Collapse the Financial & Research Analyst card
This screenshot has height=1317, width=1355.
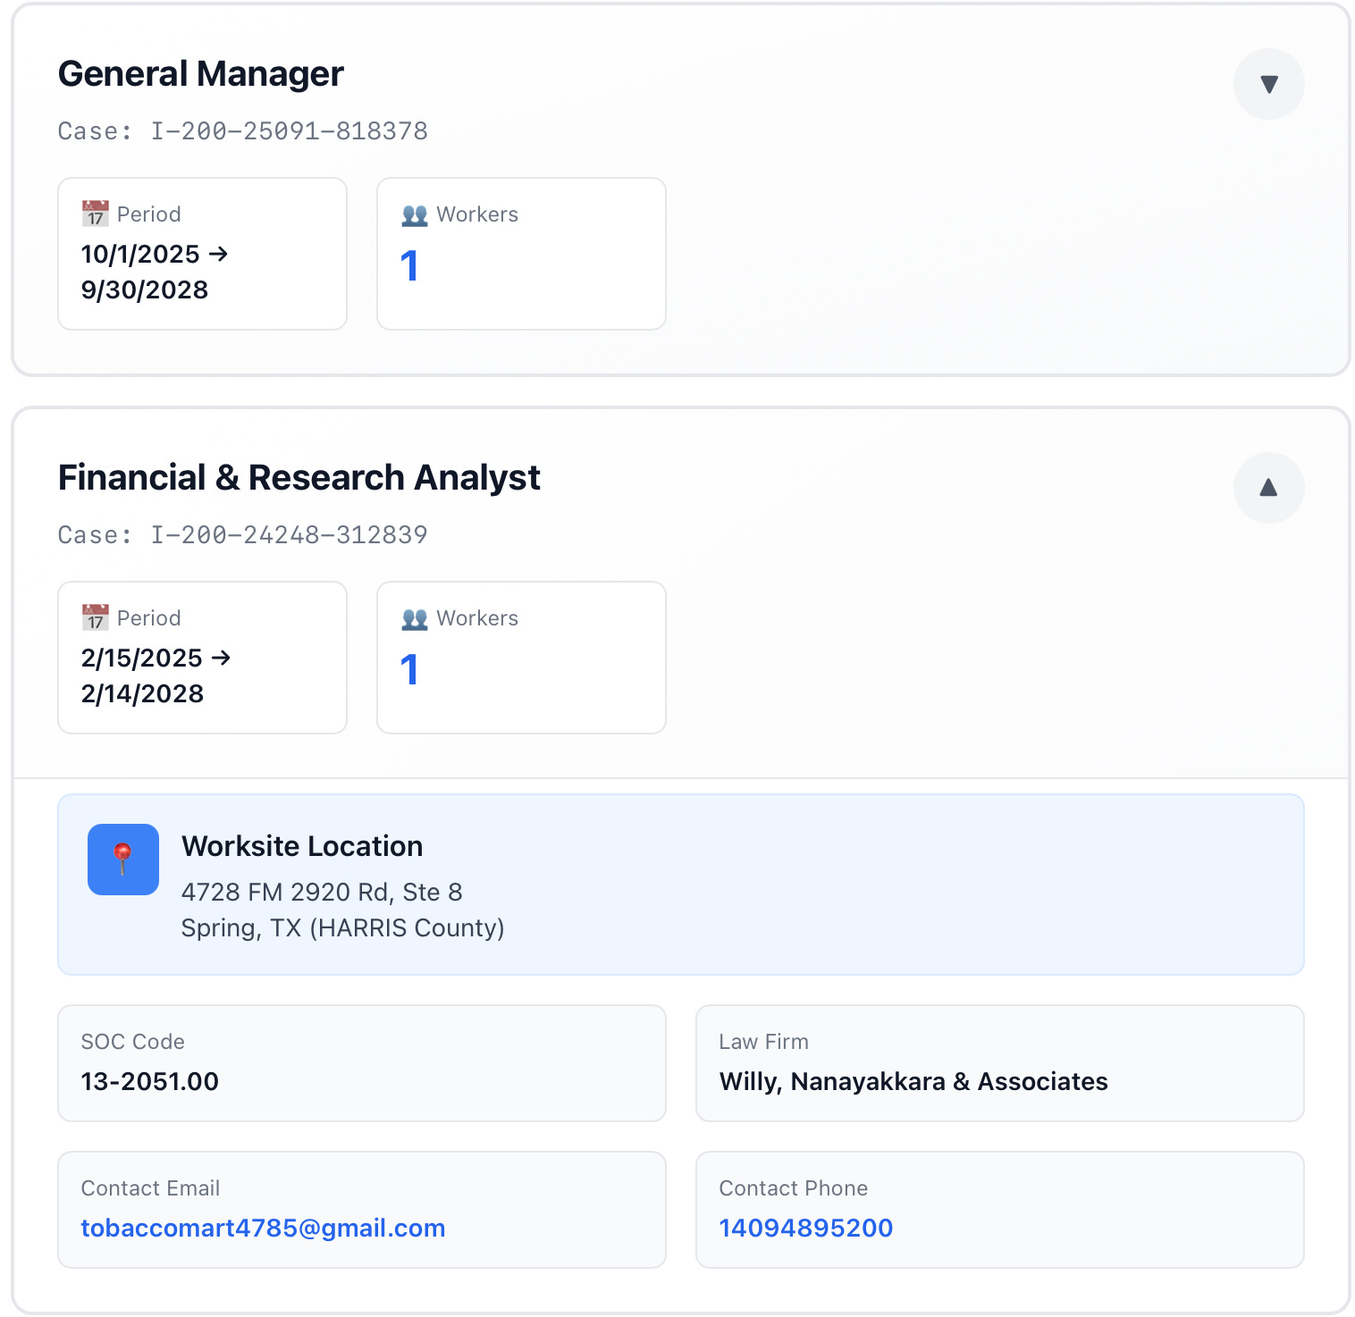1268,488
